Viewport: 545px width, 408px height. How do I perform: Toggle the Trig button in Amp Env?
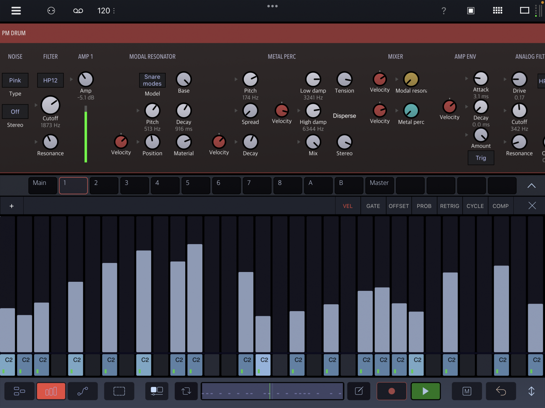481,158
